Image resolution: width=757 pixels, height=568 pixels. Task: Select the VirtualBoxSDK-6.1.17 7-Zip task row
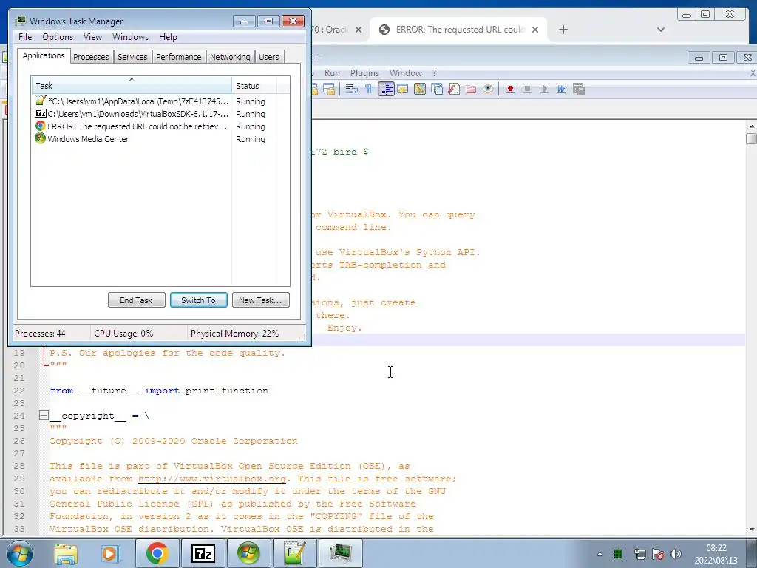pyautogui.click(x=155, y=114)
